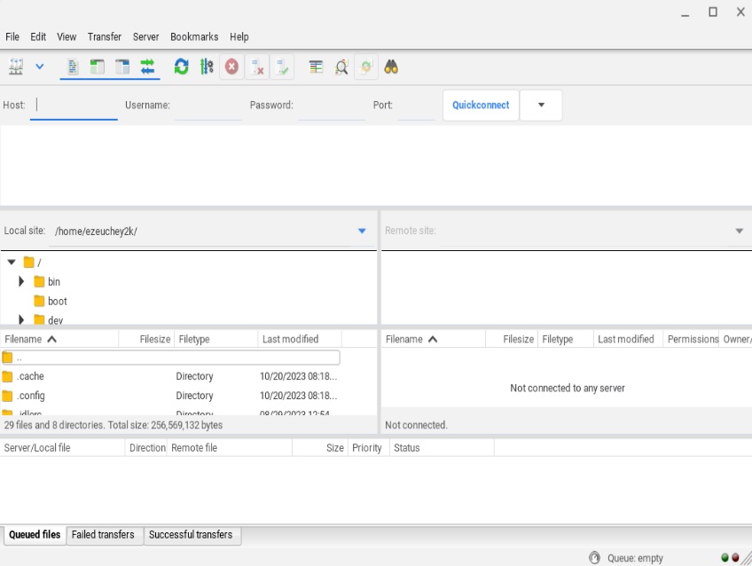Sort remote list by Filetype column
The image size is (752, 566).
pos(566,339)
